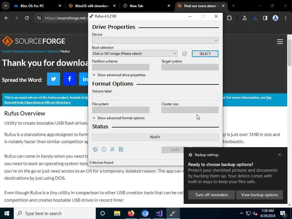Open browser extensions puzzle icon
Screen dimensions: 292x219
(x=230, y=18)
